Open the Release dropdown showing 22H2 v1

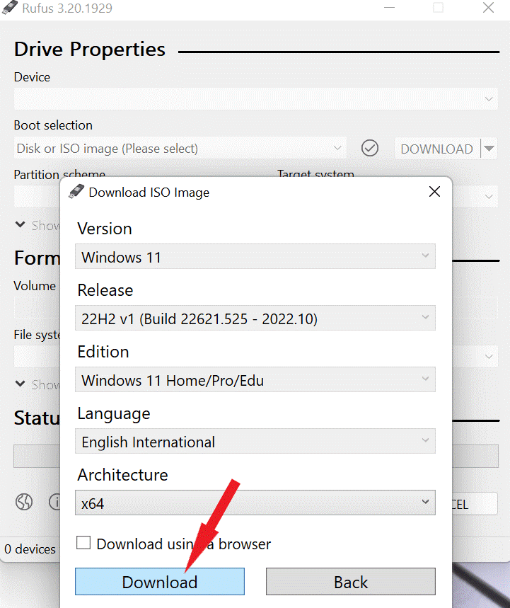(x=255, y=318)
